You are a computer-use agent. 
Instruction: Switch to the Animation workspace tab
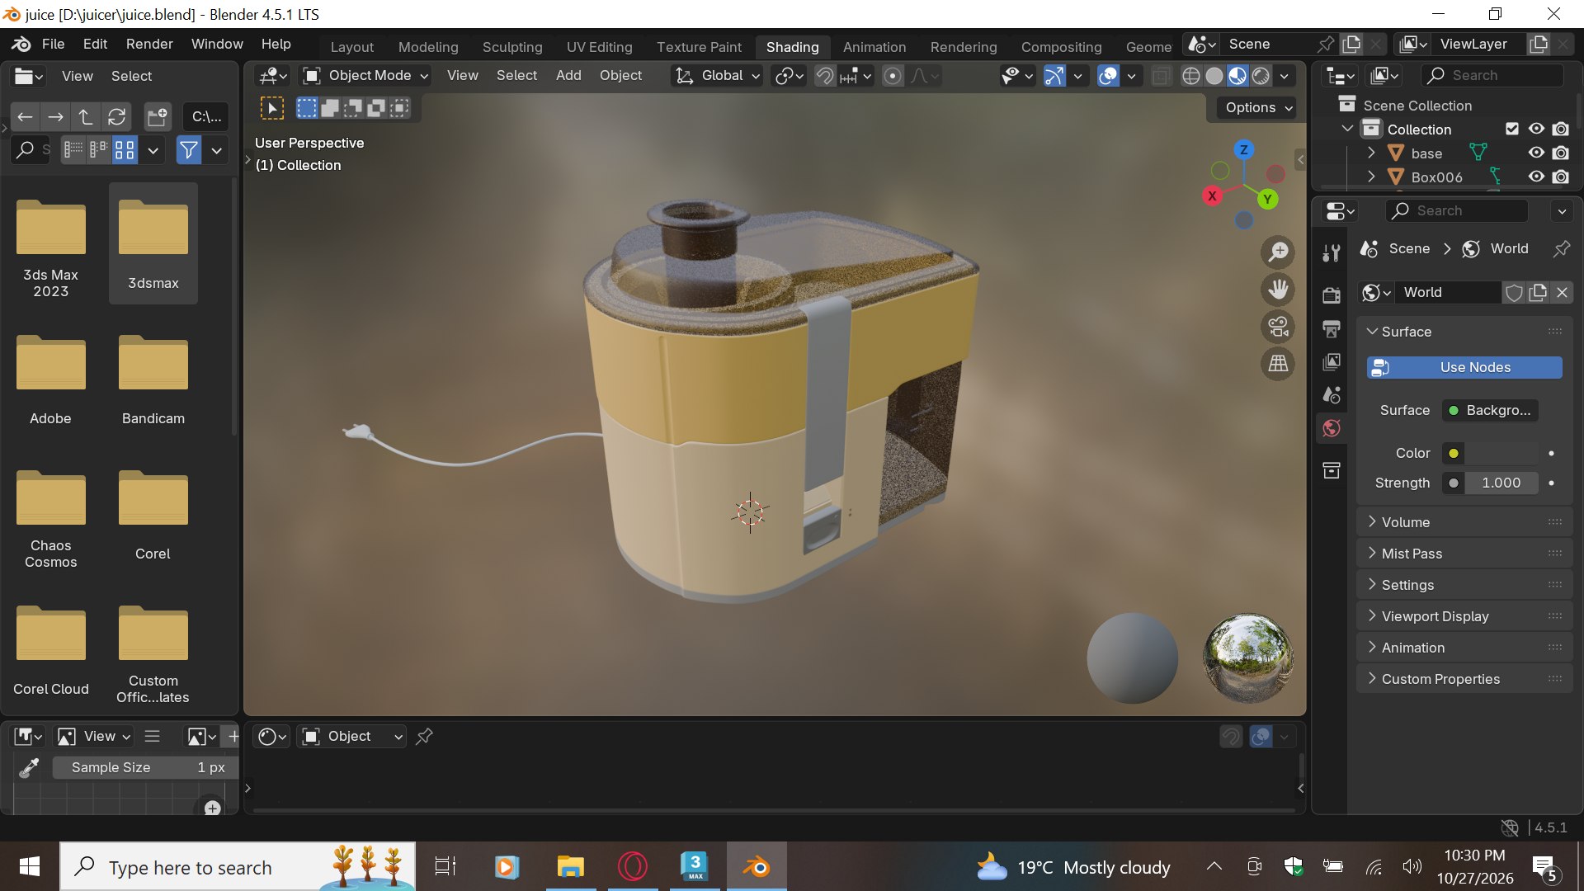pyautogui.click(x=874, y=47)
